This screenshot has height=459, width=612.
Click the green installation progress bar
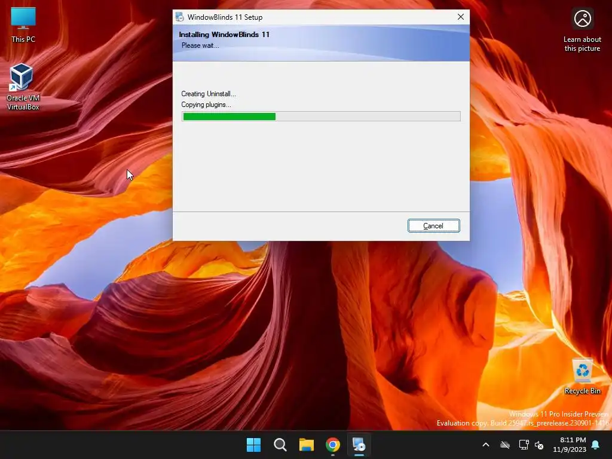[321, 117]
